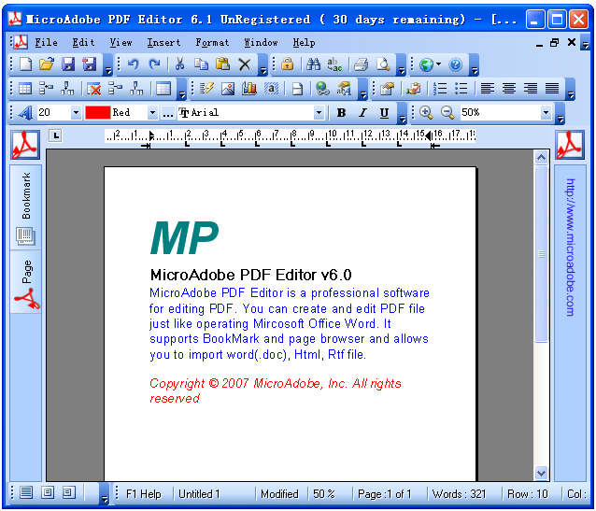This screenshot has width=596, height=511.
Task: Click F1 Help in status bar
Action: click(143, 494)
